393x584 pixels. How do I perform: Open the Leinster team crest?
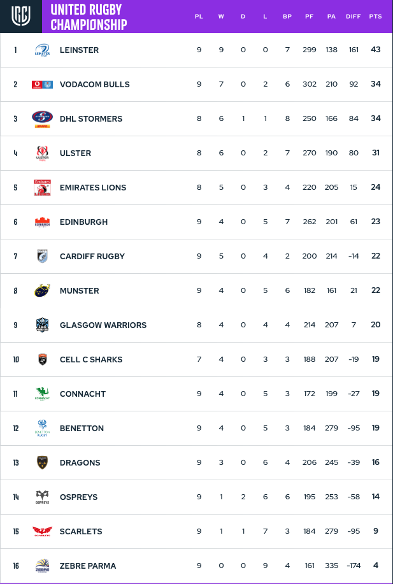42,50
